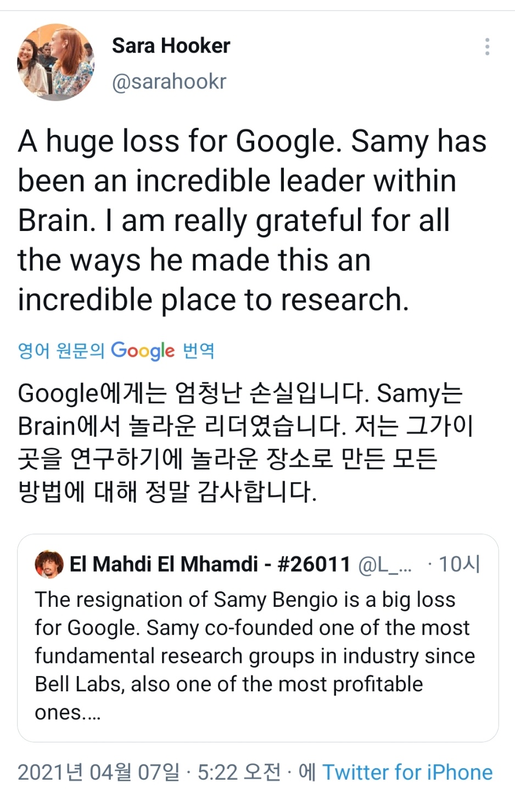515x789 pixels.
Task: Open the English original tweet text
Action: click(x=253, y=219)
